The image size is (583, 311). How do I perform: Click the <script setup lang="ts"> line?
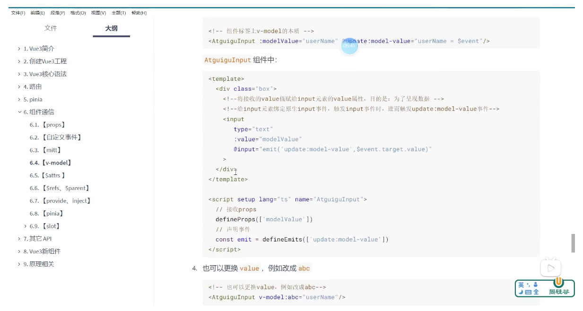tap(287, 199)
